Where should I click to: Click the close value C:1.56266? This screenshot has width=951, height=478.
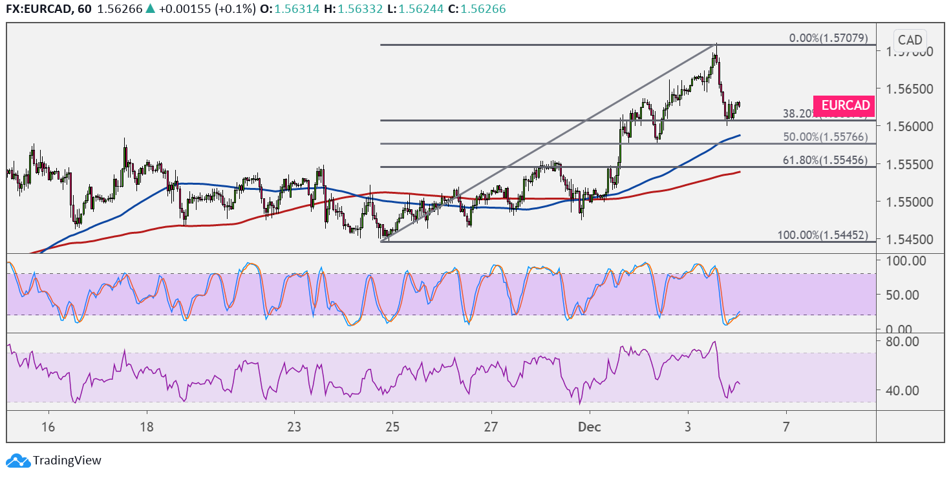point(477,9)
